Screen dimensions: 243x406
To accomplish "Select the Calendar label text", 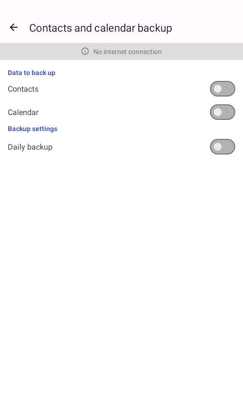I will click(x=23, y=113).
